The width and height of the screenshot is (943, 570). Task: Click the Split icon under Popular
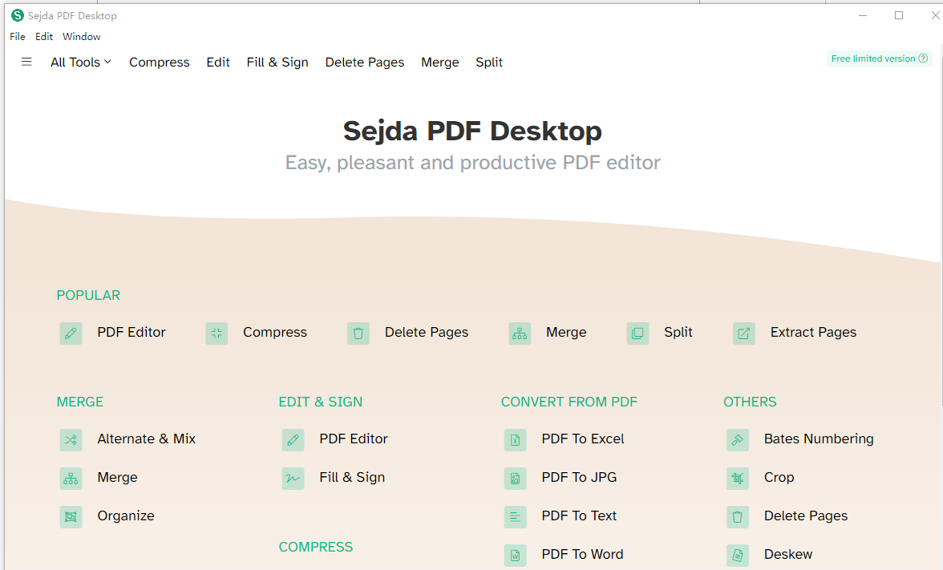pyautogui.click(x=637, y=334)
